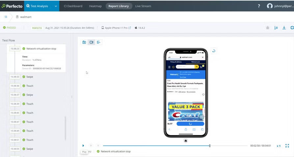Click the Perfecto logo
Viewport: 294px width, 157px height.
coord(12,6)
